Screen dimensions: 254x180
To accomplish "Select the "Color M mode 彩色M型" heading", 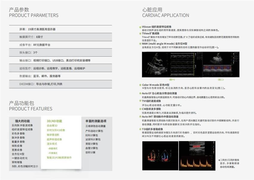I will pyautogui.click(x=156, y=85).
